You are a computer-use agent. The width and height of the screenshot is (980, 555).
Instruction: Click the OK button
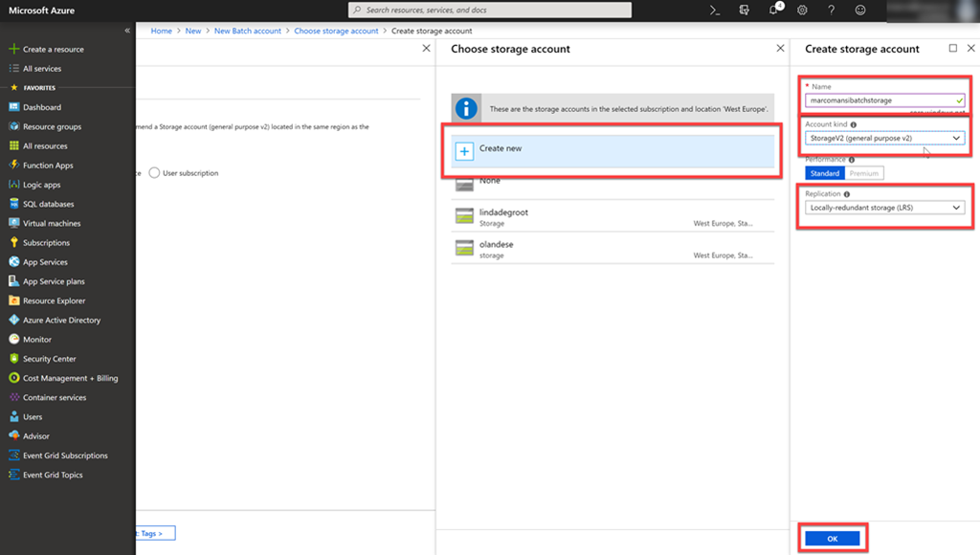pos(833,539)
